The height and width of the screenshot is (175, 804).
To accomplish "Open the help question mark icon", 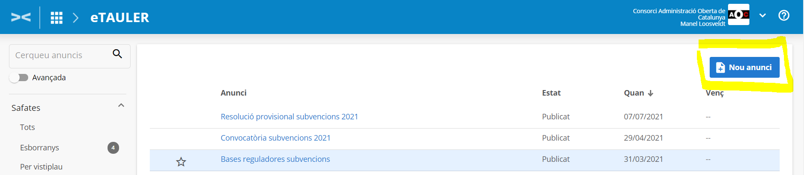I will pyautogui.click(x=784, y=16).
